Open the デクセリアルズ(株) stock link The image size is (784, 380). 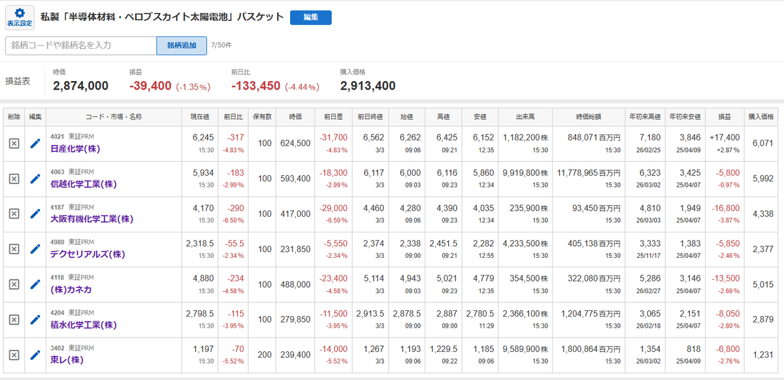pyautogui.click(x=88, y=255)
